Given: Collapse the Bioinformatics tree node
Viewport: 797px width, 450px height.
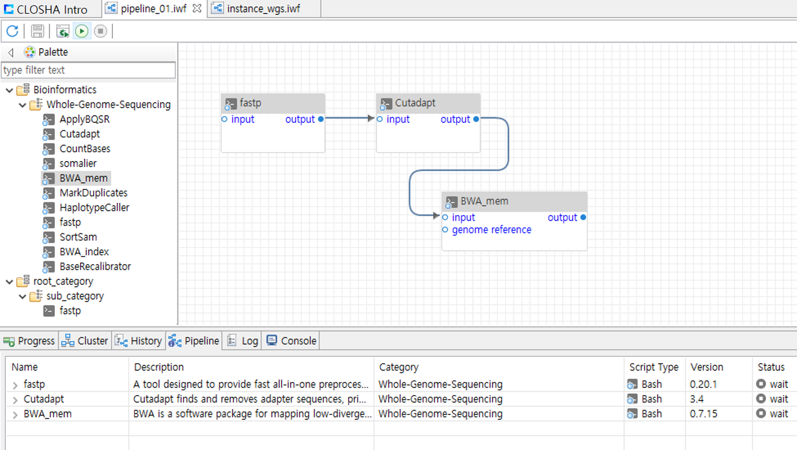Looking at the screenshot, I should (9, 90).
